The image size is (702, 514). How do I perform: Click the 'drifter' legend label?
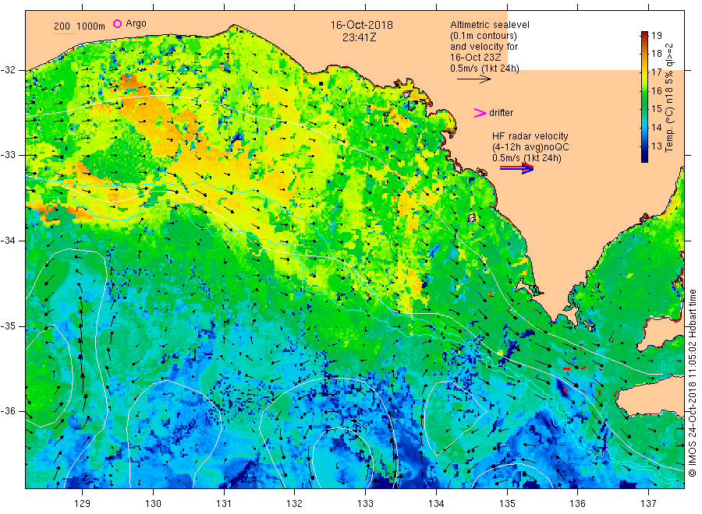[501, 113]
